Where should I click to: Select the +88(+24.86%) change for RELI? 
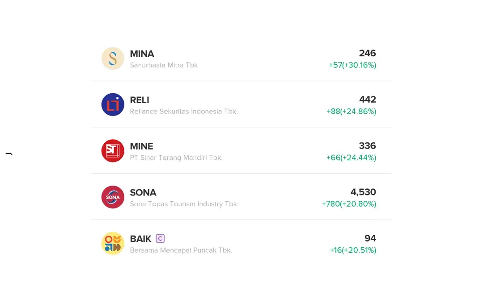tap(352, 111)
